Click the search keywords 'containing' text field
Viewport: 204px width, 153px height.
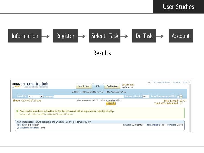[x=89, y=96]
